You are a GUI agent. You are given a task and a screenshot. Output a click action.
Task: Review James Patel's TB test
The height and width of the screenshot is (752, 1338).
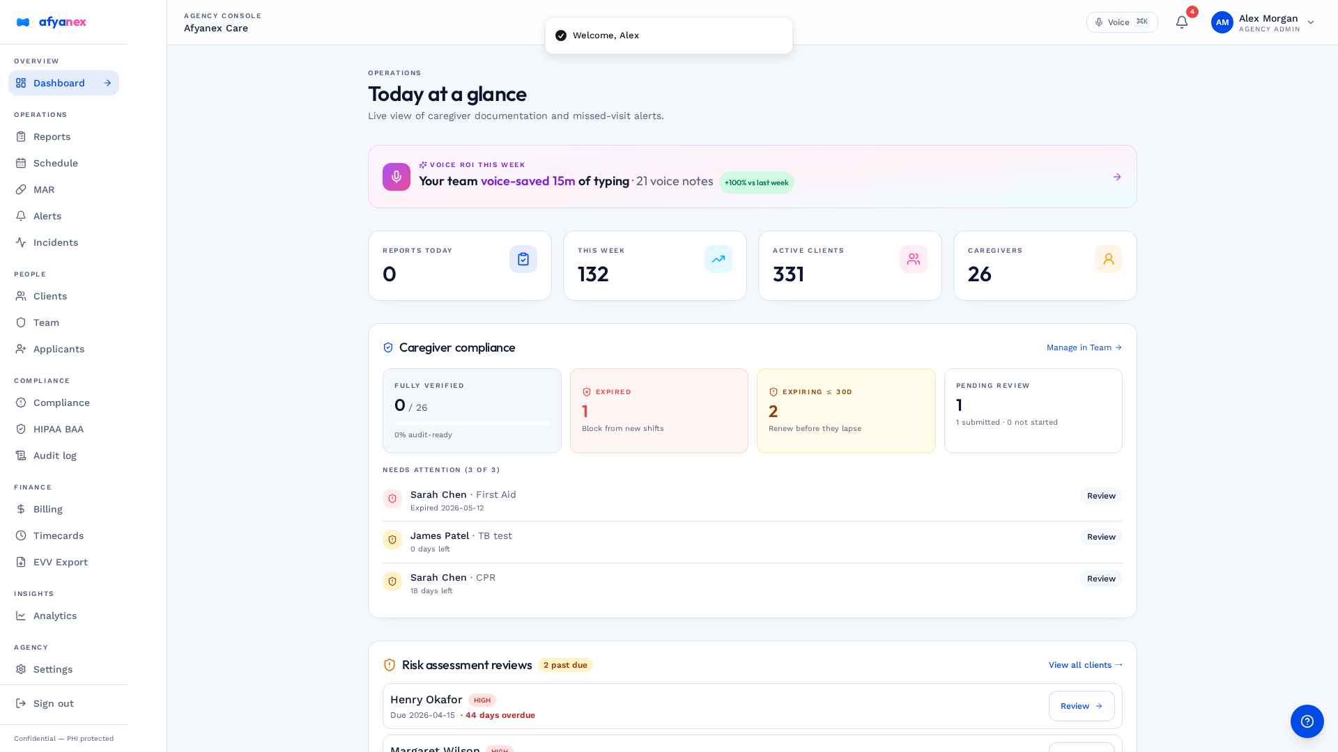pos(1101,537)
